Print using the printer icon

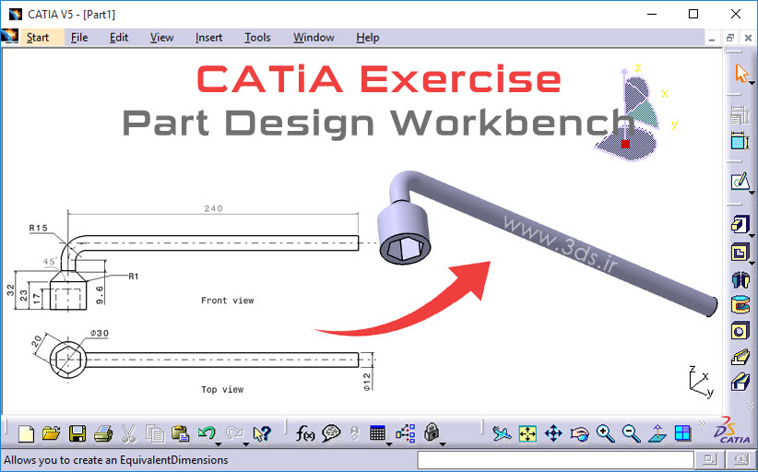pos(103,433)
